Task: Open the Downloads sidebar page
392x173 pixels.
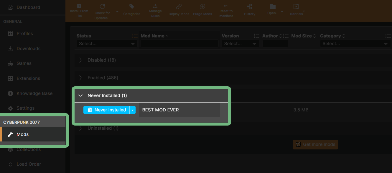Action: coord(28,49)
